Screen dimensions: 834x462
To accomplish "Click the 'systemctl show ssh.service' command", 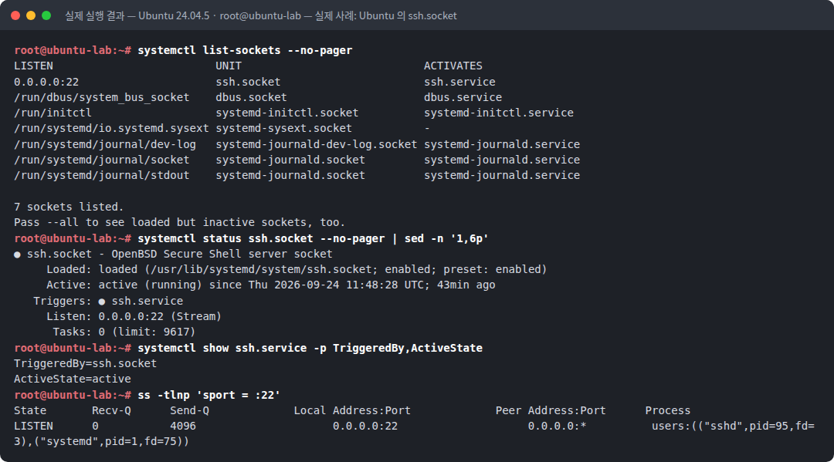I will pyautogui.click(x=310, y=348).
